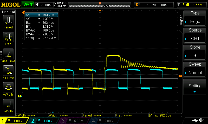This screenshot has width=208, height=124.
Task: Open the trigger Type Edge selector
Action: tap(195, 18)
